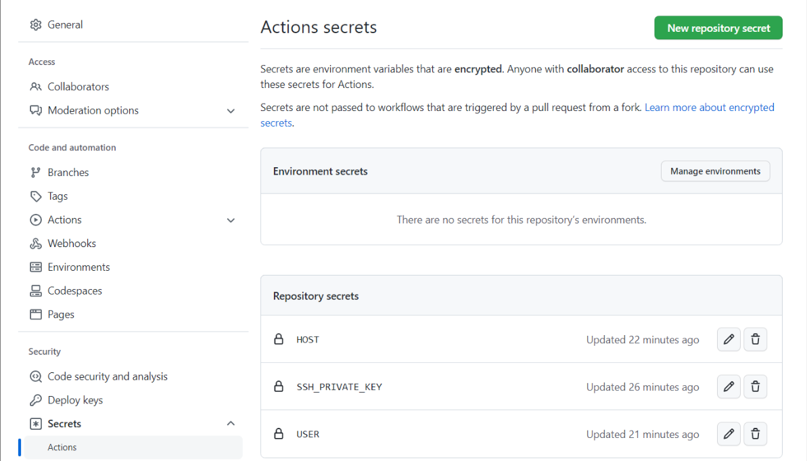Open the General settings page
The width and height of the screenshot is (807, 461).
tap(65, 25)
